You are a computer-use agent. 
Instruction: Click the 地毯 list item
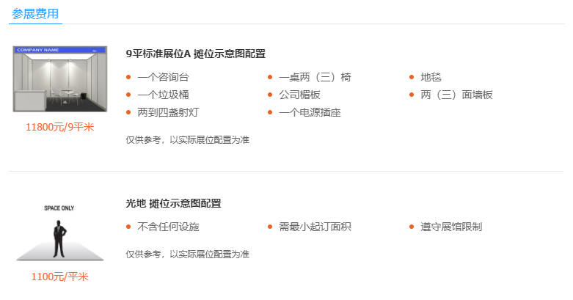tap(431, 77)
